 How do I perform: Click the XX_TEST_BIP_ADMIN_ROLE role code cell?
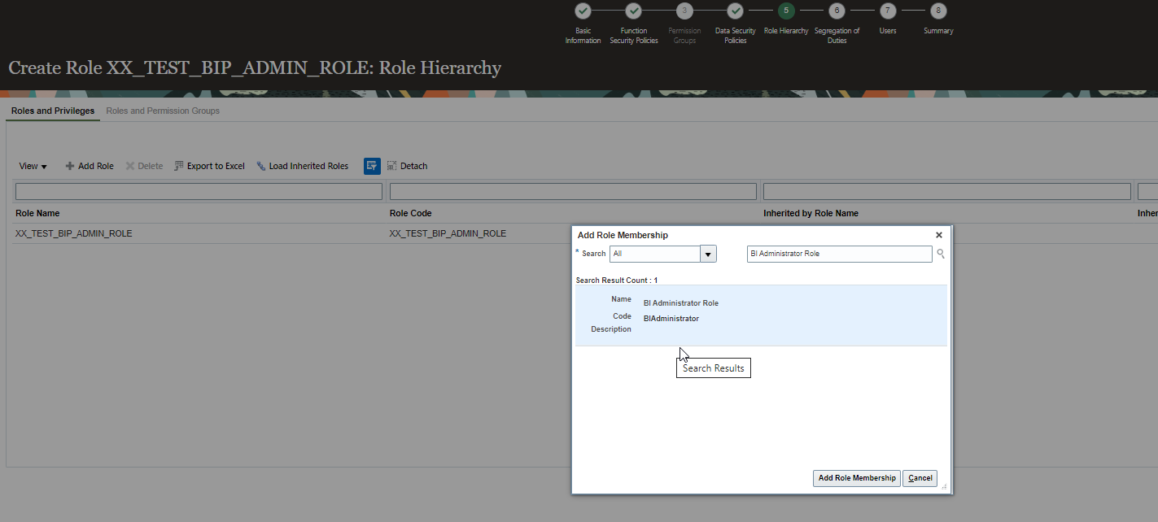pyautogui.click(x=448, y=233)
